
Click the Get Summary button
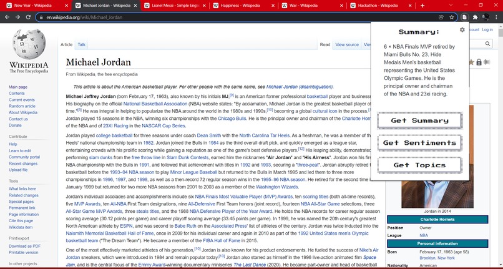pyautogui.click(x=419, y=120)
